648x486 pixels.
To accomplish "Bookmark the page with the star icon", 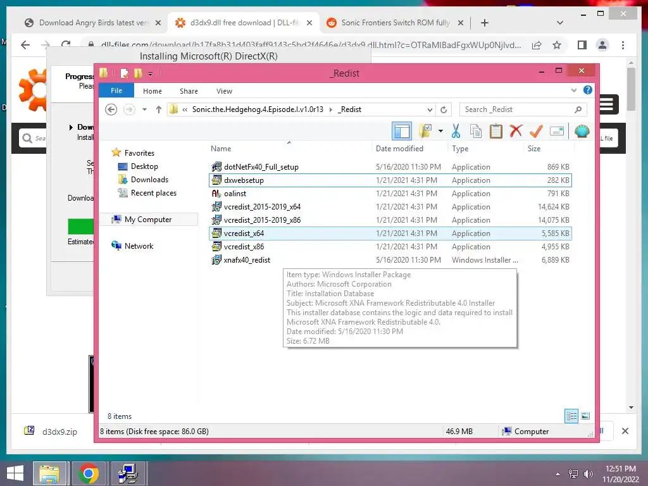I will coord(557,45).
